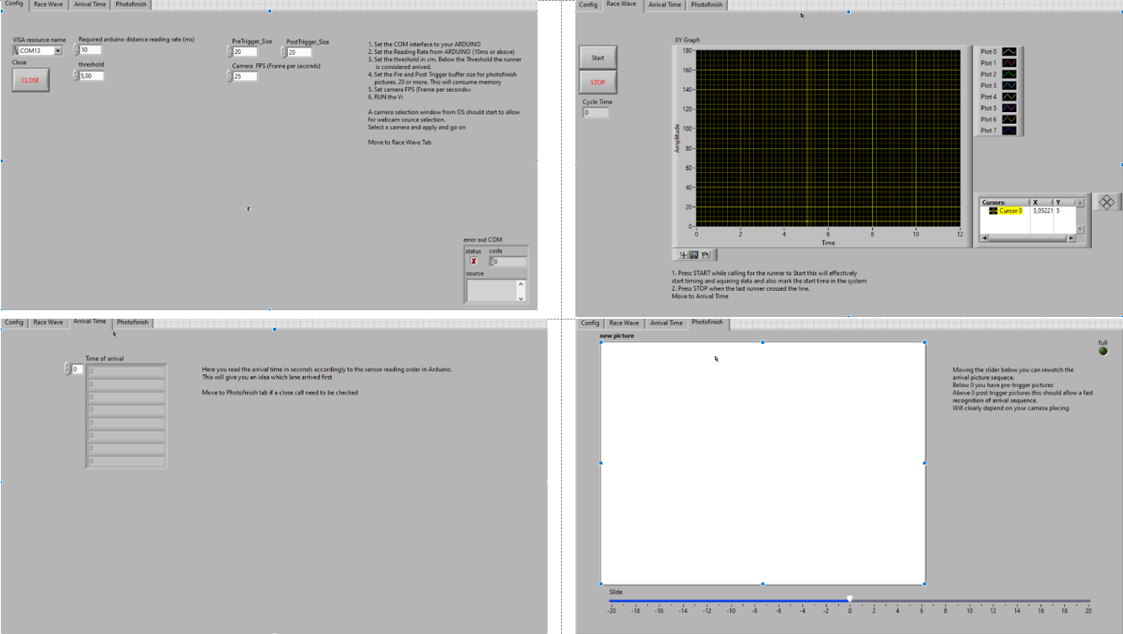Click the PostTrigger_Size field showing 20
The image size is (1123, 634).
pos(299,52)
